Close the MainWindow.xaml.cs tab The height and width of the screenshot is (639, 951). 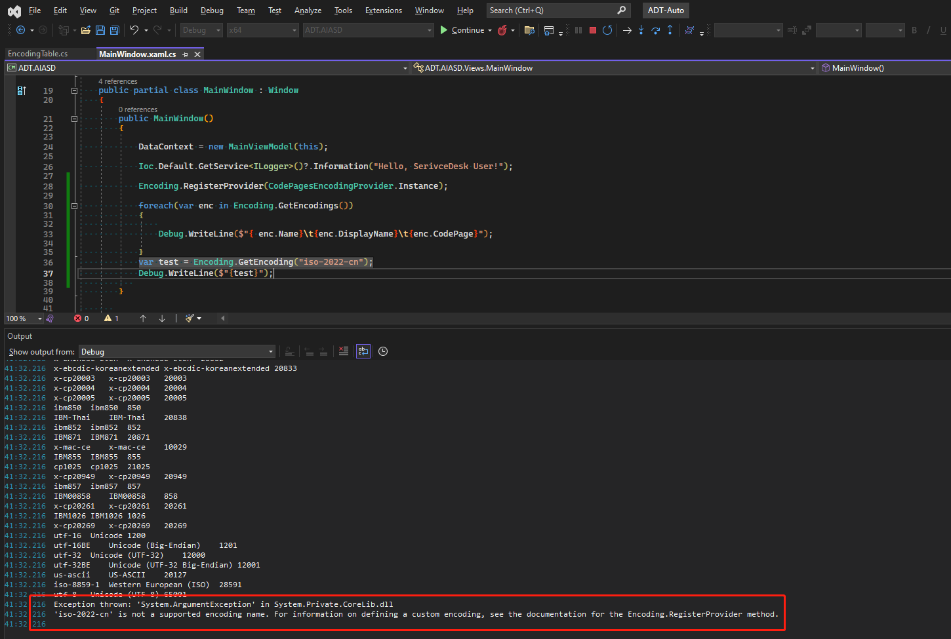(197, 54)
